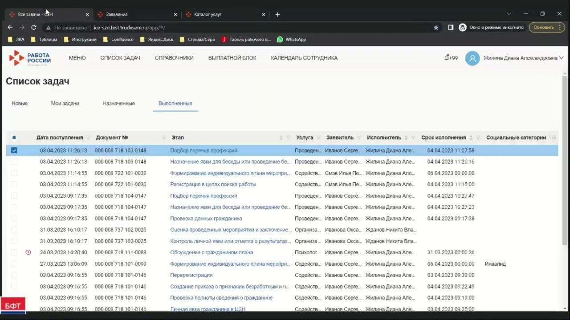The width and height of the screenshot is (570, 320).
Task: Switch to the Мои задачи tab
Action: 65,104
